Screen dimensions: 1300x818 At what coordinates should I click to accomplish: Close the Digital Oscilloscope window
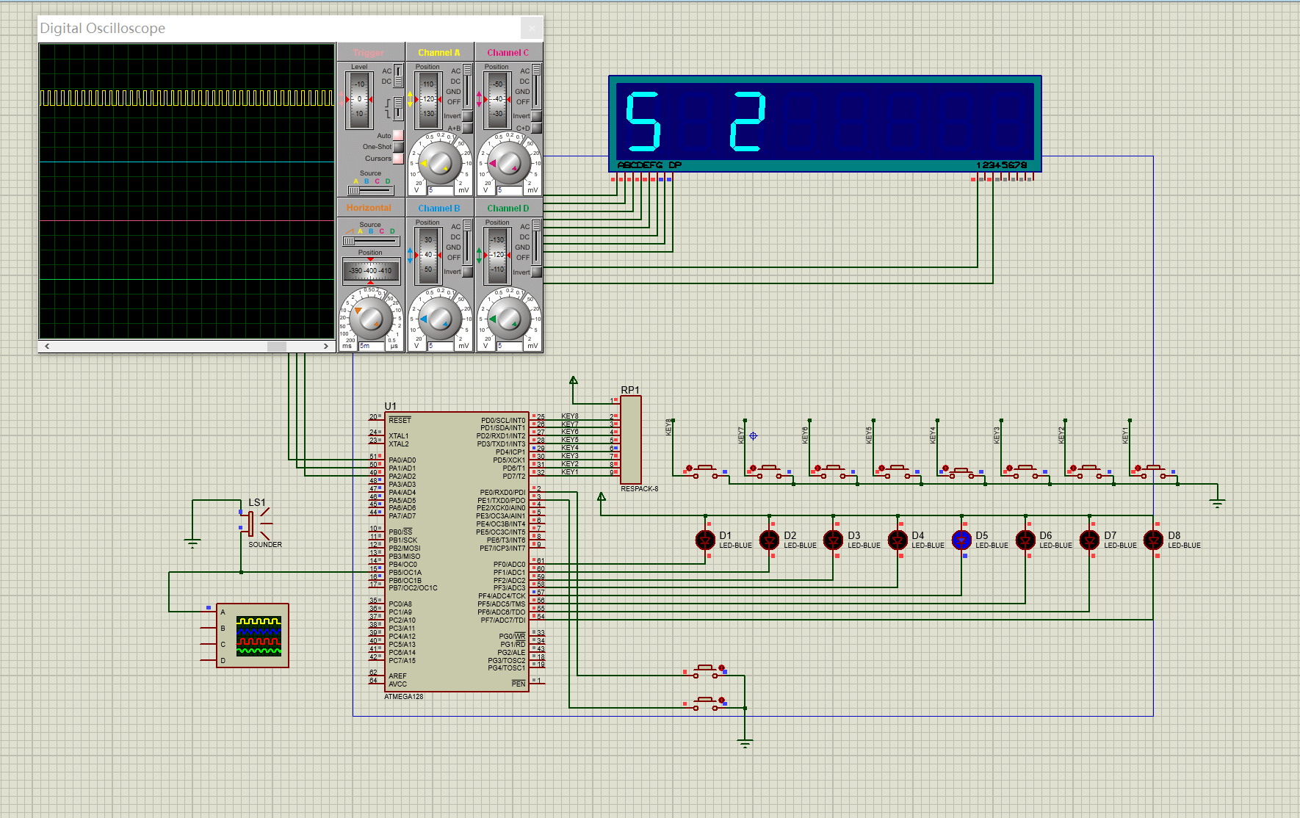(532, 29)
